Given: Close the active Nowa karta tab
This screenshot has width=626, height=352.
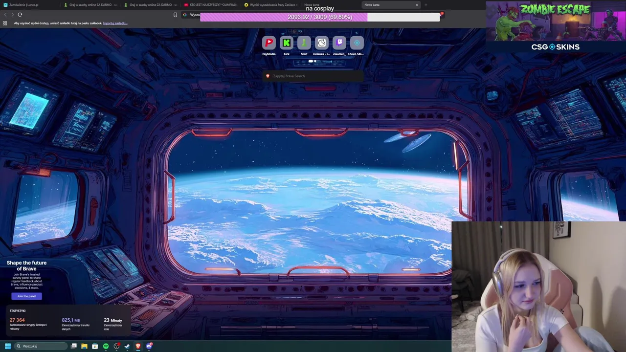Looking at the screenshot, I should (x=417, y=5).
